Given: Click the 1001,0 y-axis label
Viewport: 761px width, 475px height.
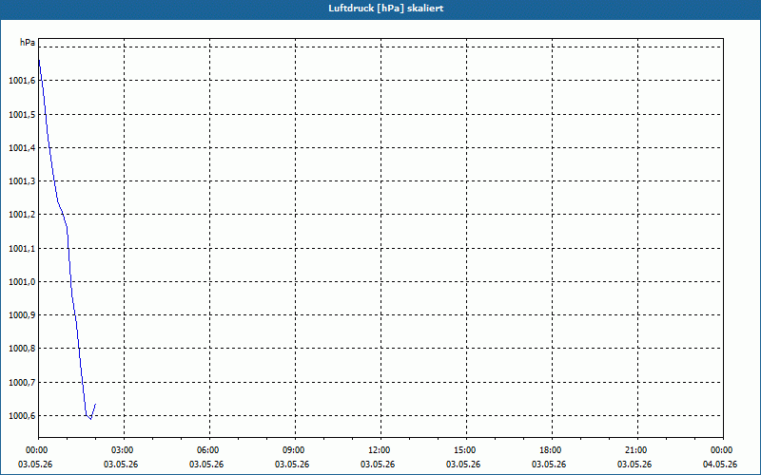Looking at the screenshot, I should (22, 281).
